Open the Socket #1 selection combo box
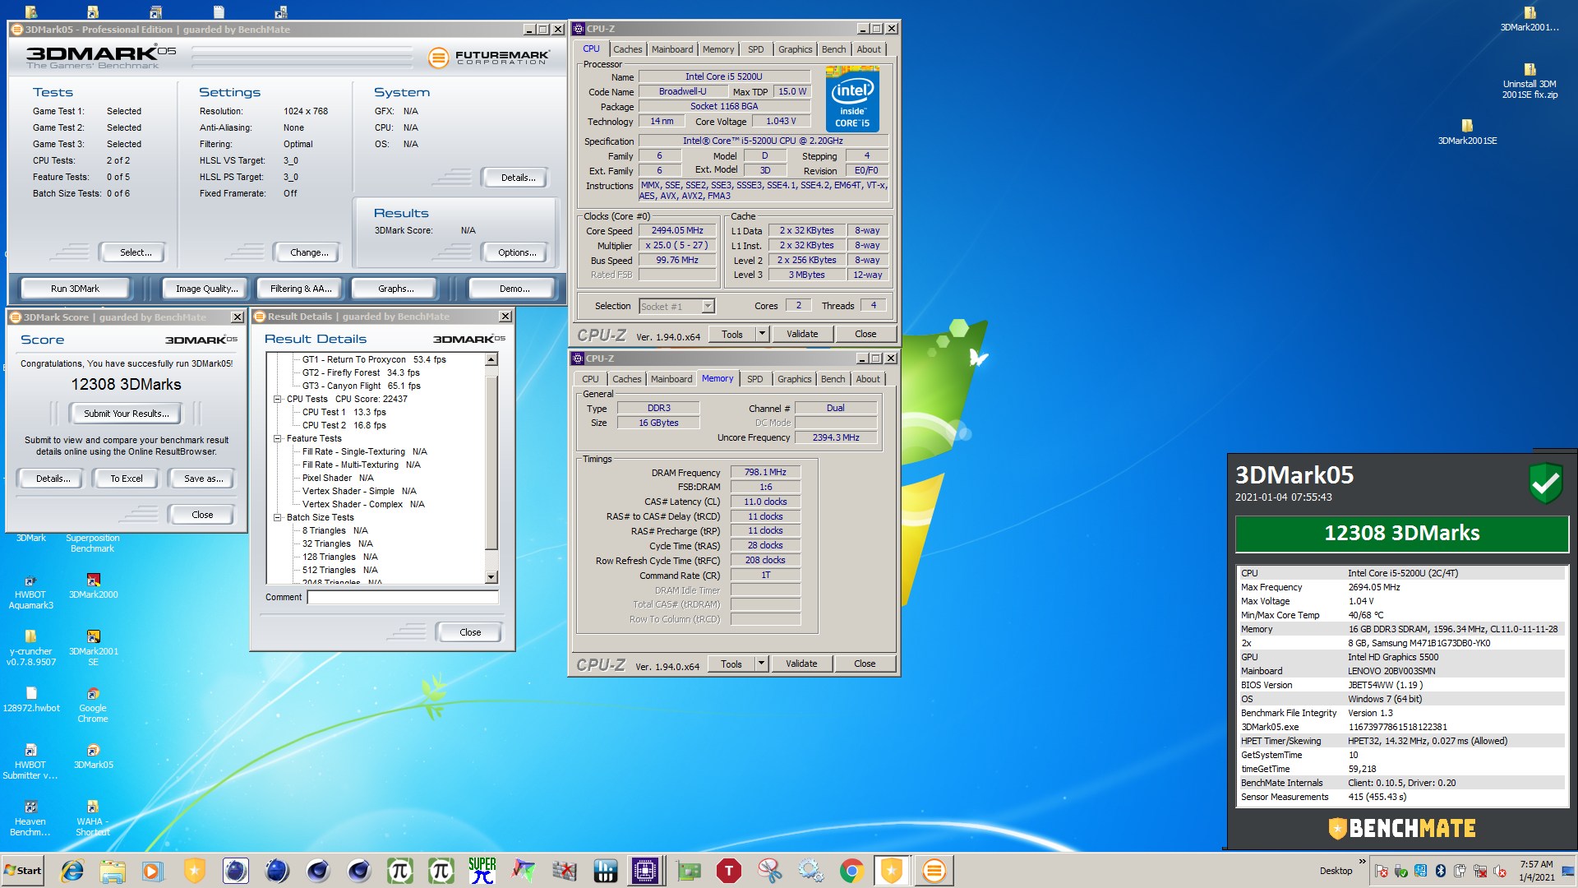 coord(676,306)
